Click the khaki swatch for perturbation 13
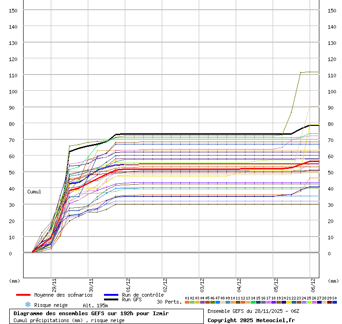 tap(248, 302)
